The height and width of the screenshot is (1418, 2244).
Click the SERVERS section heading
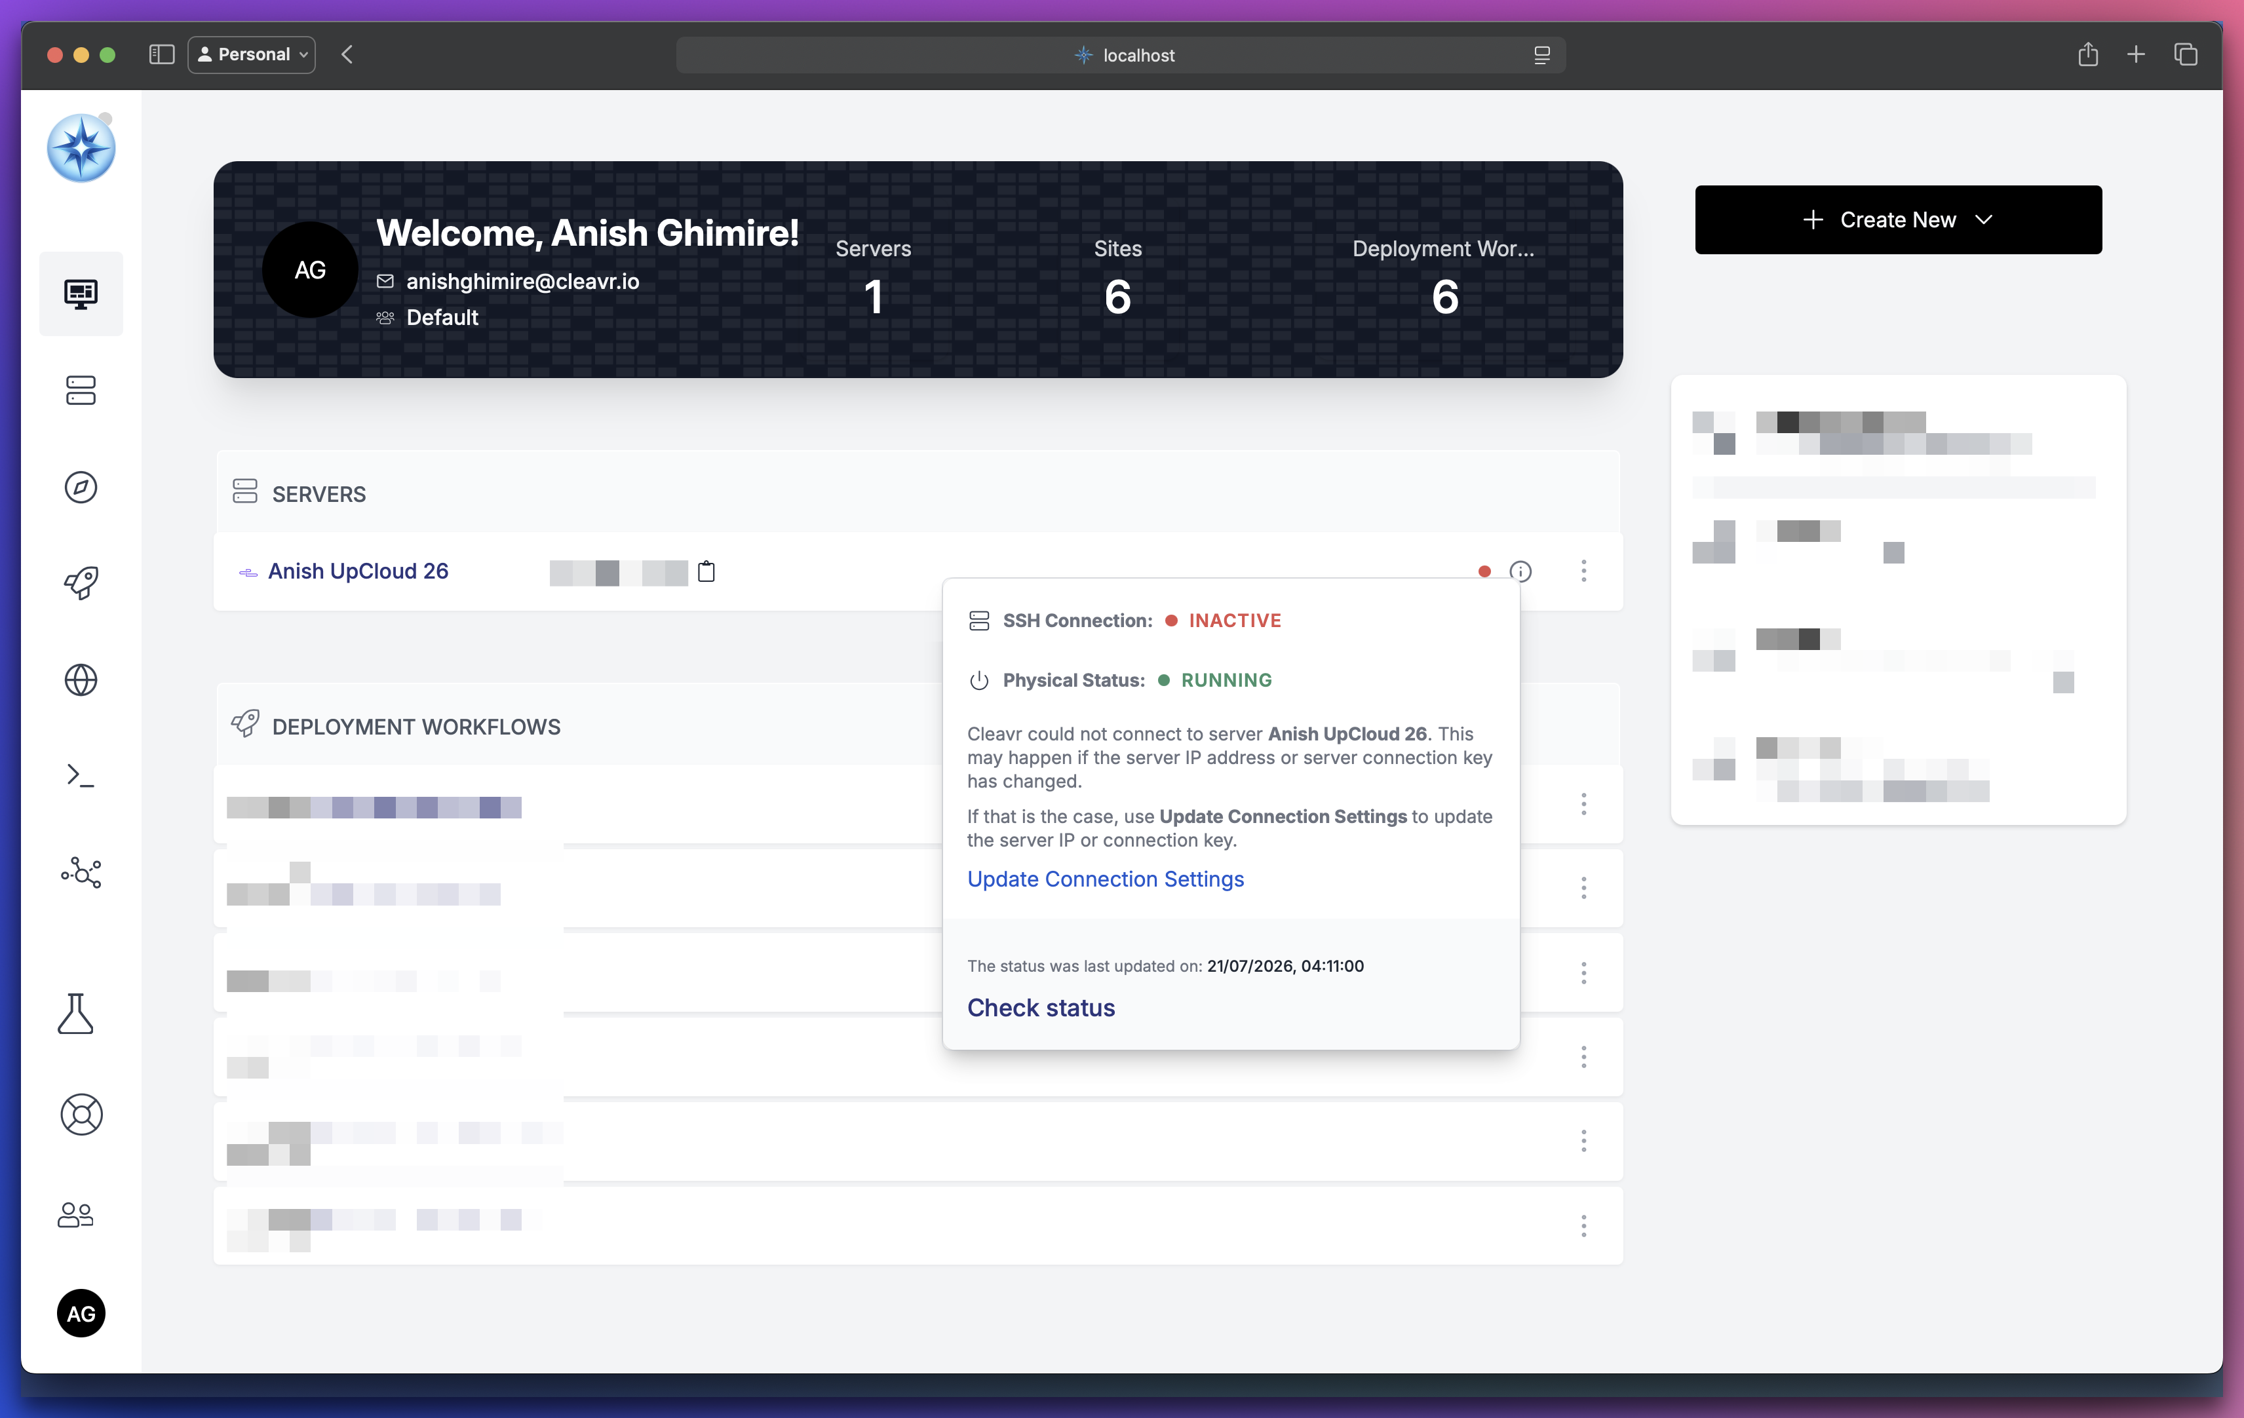[319, 494]
